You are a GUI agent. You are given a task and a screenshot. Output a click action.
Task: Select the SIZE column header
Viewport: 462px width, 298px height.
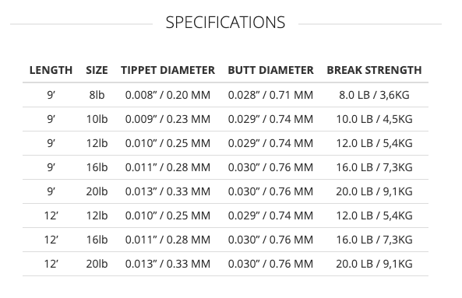pos(97,70)
